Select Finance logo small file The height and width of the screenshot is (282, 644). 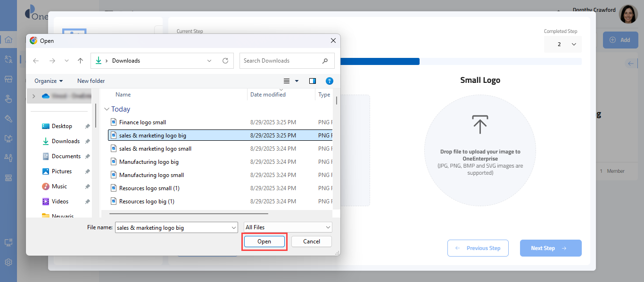click(x=142, y=122)
